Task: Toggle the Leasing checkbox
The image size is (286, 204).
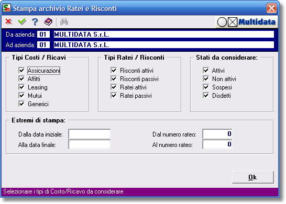Action: [21, 87]
